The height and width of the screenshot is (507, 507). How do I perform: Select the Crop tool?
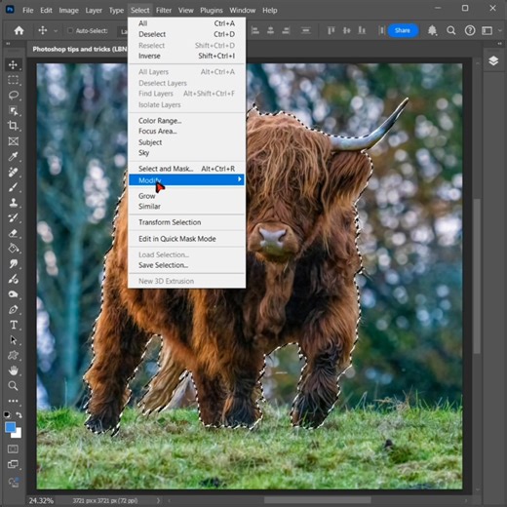pyautogui.click(x=13, y=126)
